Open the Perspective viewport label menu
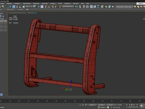Screen dimensions: 145x109 [x=14, y=13]
